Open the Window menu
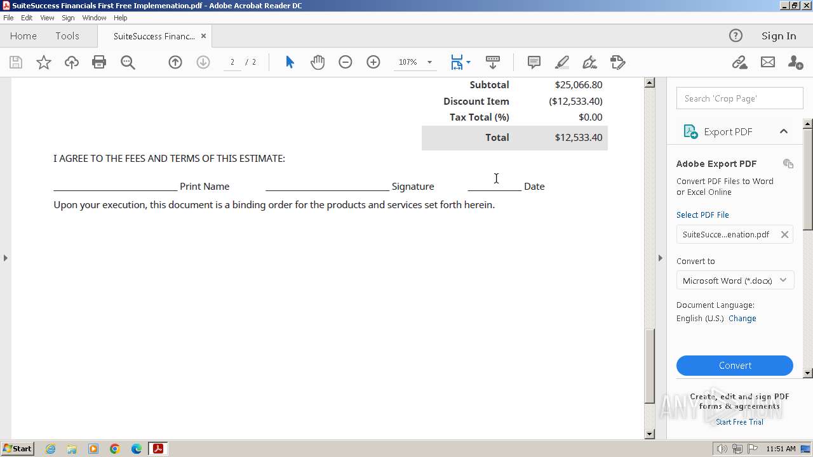Screen dimensions: 813x457 (x=94, y=18)
